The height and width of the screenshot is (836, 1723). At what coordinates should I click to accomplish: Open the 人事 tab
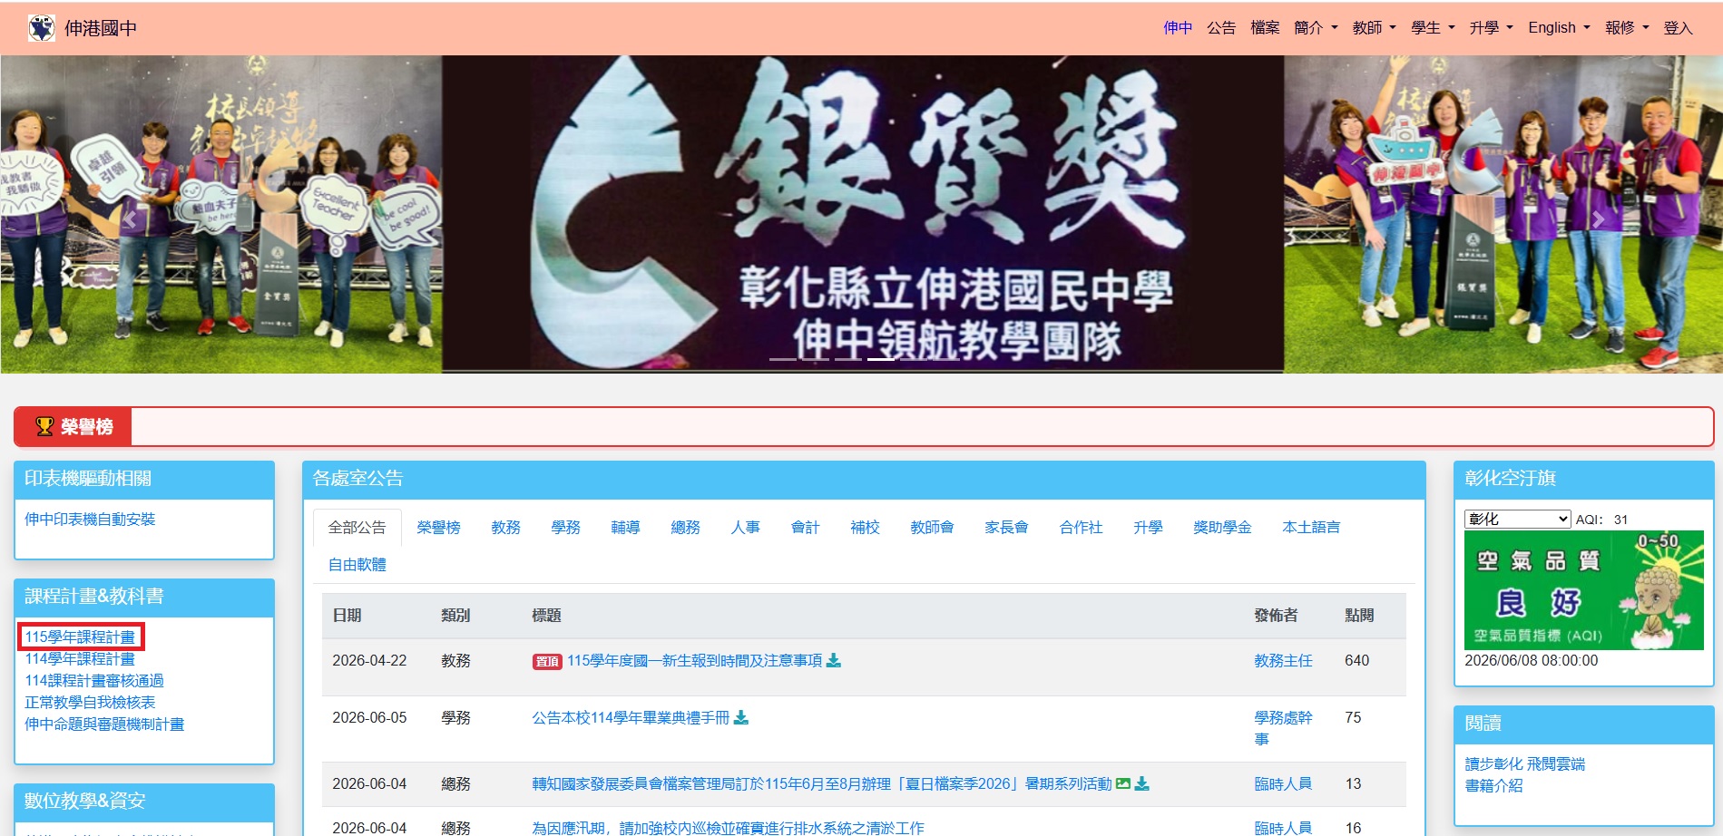tap(746, 528)
